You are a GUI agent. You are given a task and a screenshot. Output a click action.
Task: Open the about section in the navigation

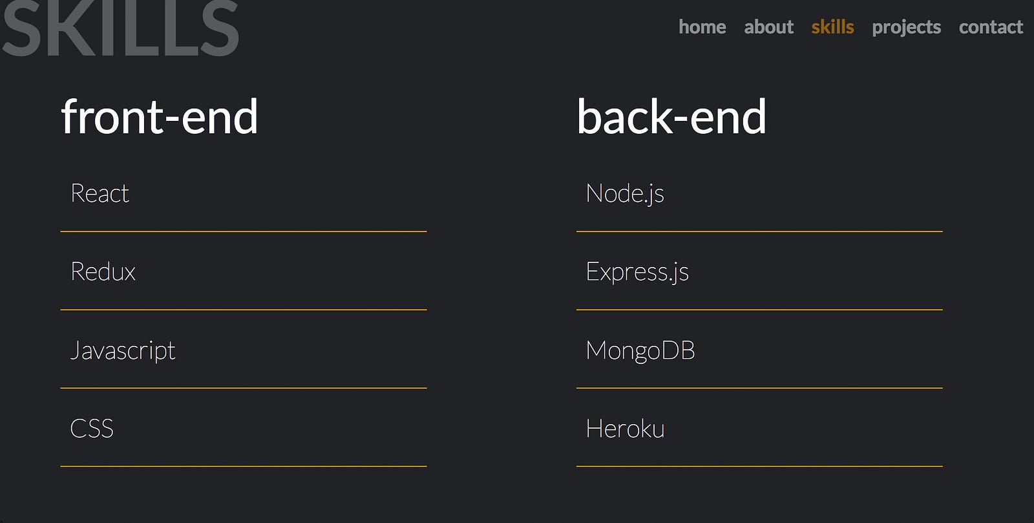[768, 27]
